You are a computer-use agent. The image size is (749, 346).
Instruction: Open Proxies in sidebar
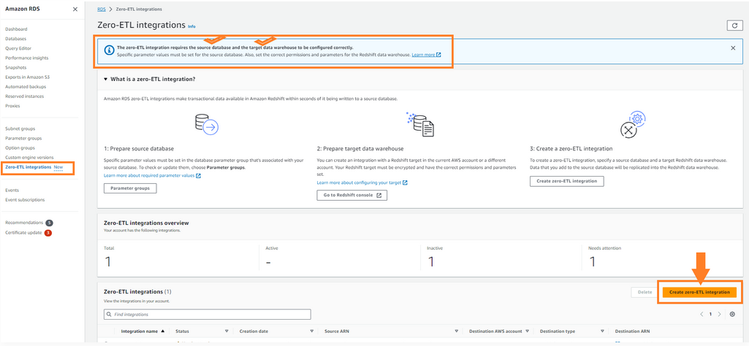click(x=12, y=105)
